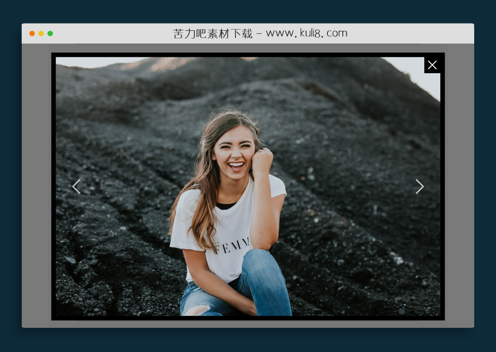Close the lightbox with the X icon

(432, 65)
